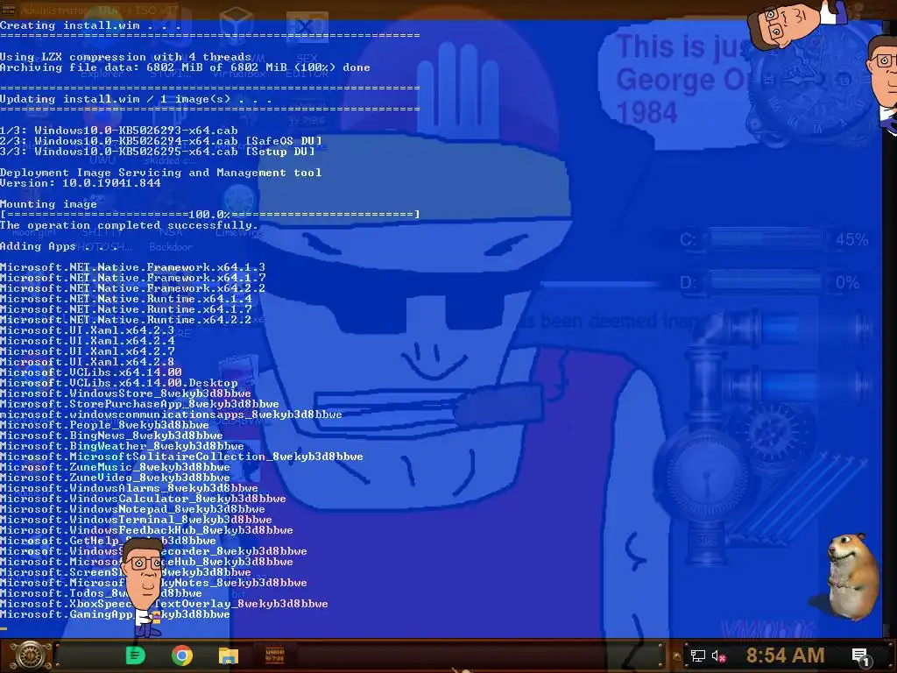897x673 pixels.
Task: Select the running console taskbar item
Action: pos(274,655)
